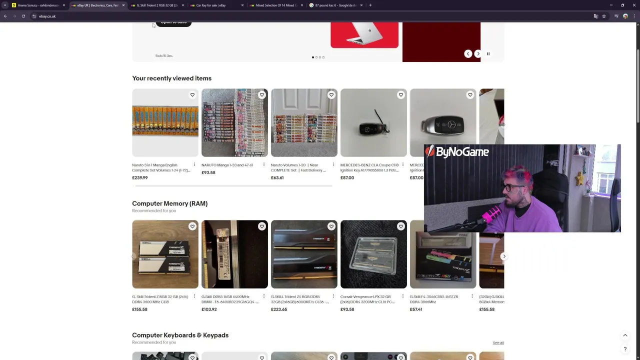Open NARUTO Manga 1-33 and 47-61 listing
Image resolution: width=640 pixels, height=360 pixels.
pyautogui.click(x=227, y=165)
